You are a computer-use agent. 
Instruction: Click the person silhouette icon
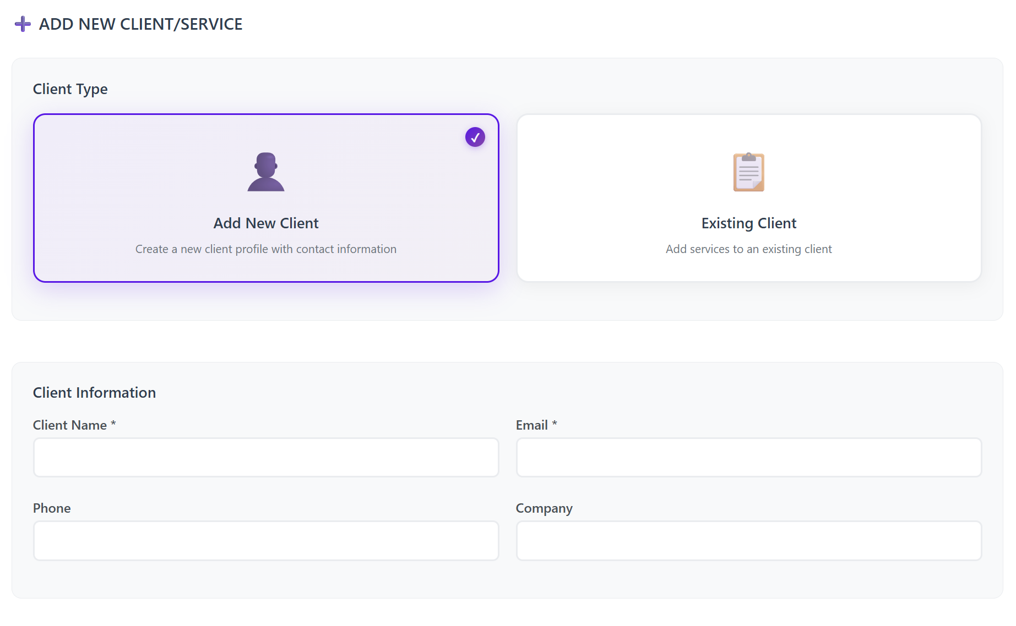click(266, 172)
